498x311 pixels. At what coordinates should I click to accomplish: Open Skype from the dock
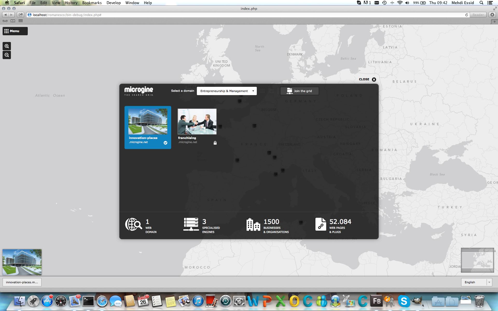[404, 301]
